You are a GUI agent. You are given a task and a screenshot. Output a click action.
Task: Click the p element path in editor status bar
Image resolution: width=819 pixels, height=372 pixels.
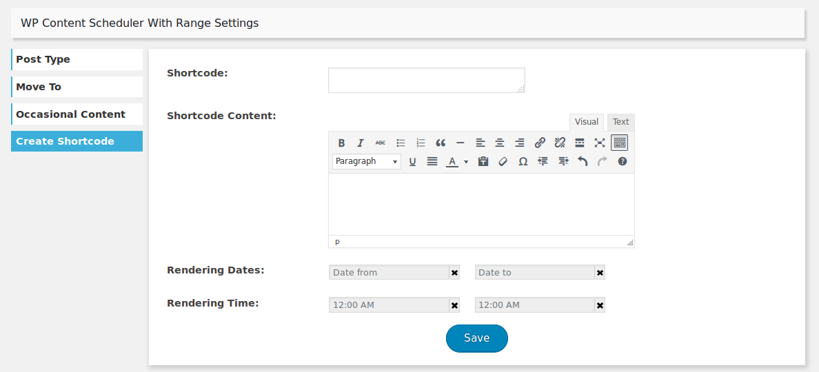point(337,242)
